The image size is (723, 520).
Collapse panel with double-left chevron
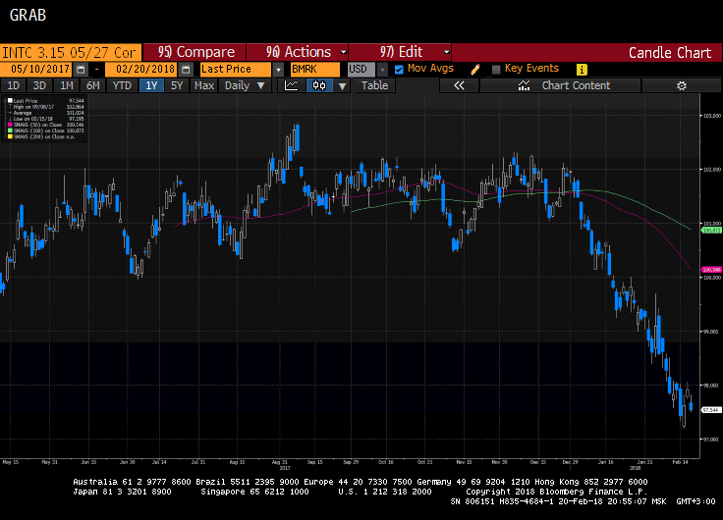coord(459,85)
